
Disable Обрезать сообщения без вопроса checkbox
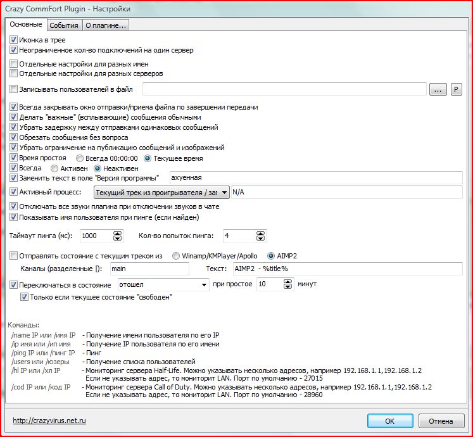tap(14, 137)
